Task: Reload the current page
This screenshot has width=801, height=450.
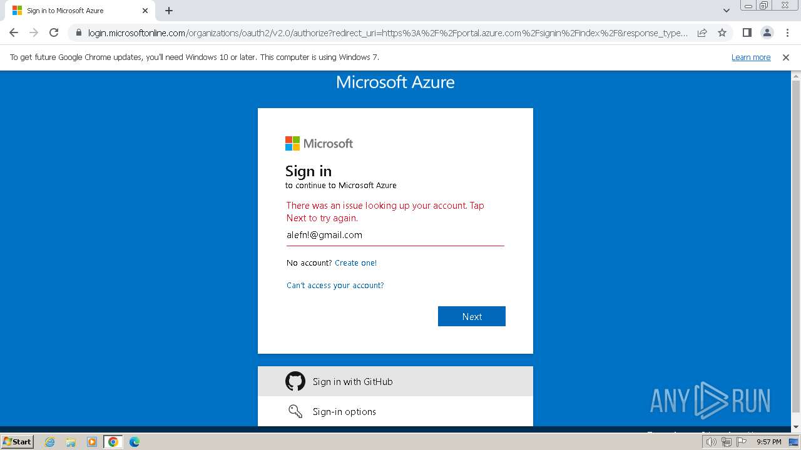Action: coord(54,32)
